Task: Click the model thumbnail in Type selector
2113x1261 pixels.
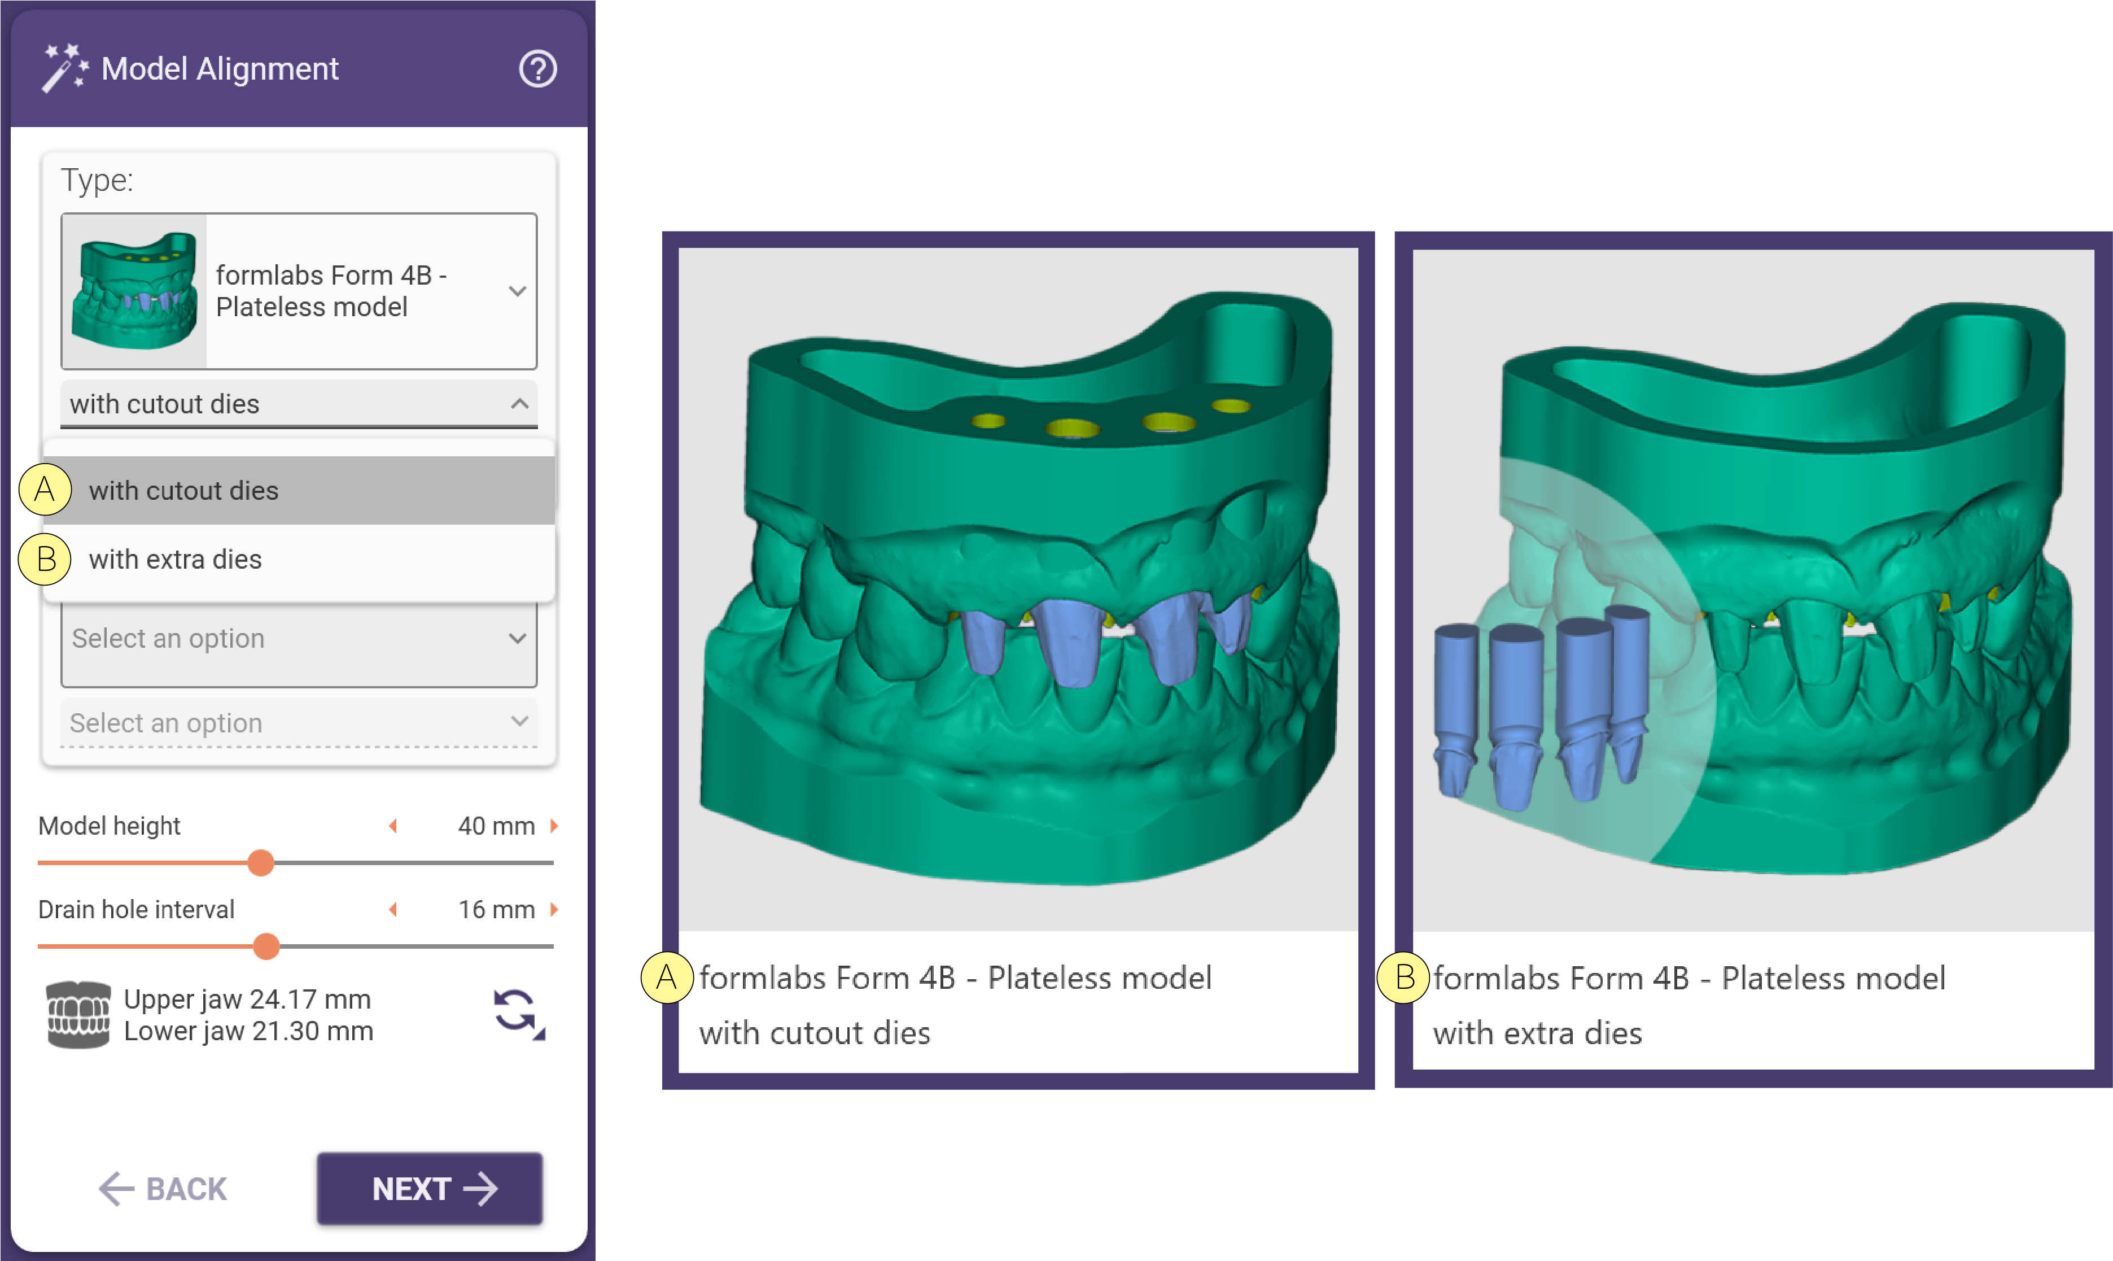Action: click(134, 291)
